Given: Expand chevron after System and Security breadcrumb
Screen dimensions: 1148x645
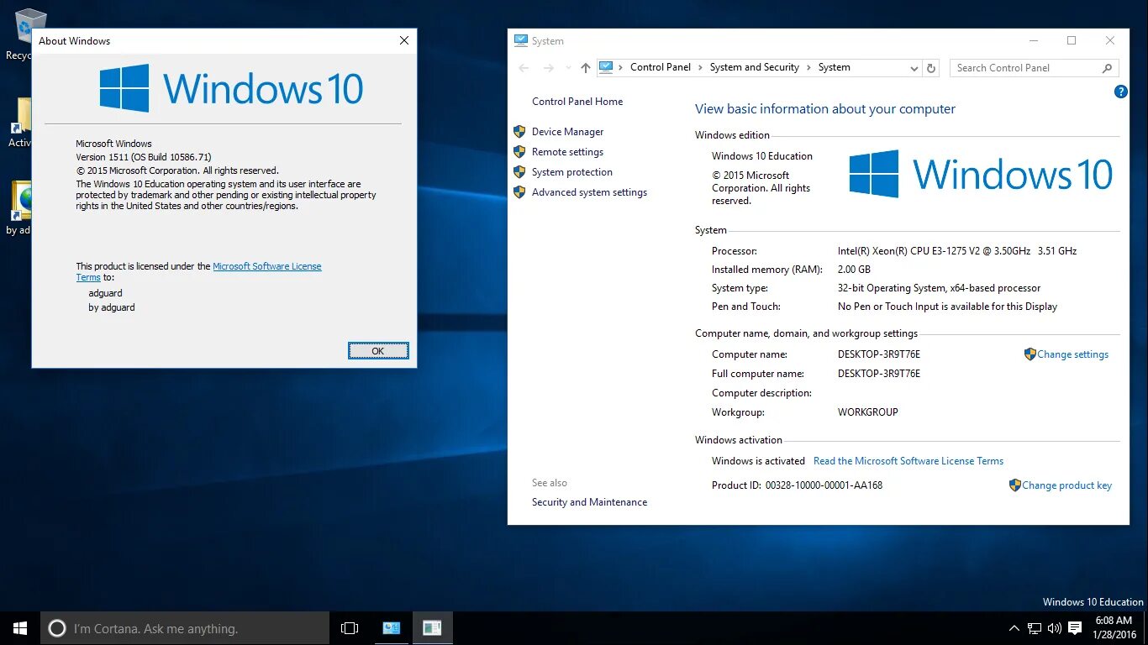Looking at the screenshot, I should click(809, 67).
